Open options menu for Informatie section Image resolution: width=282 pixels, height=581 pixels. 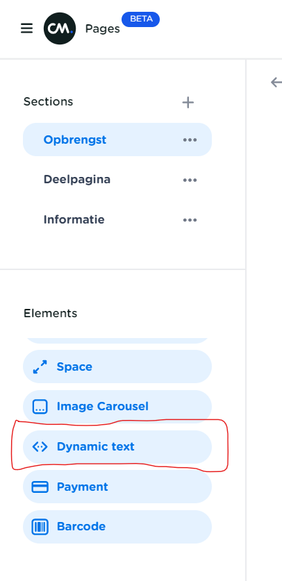coord(190,220)
